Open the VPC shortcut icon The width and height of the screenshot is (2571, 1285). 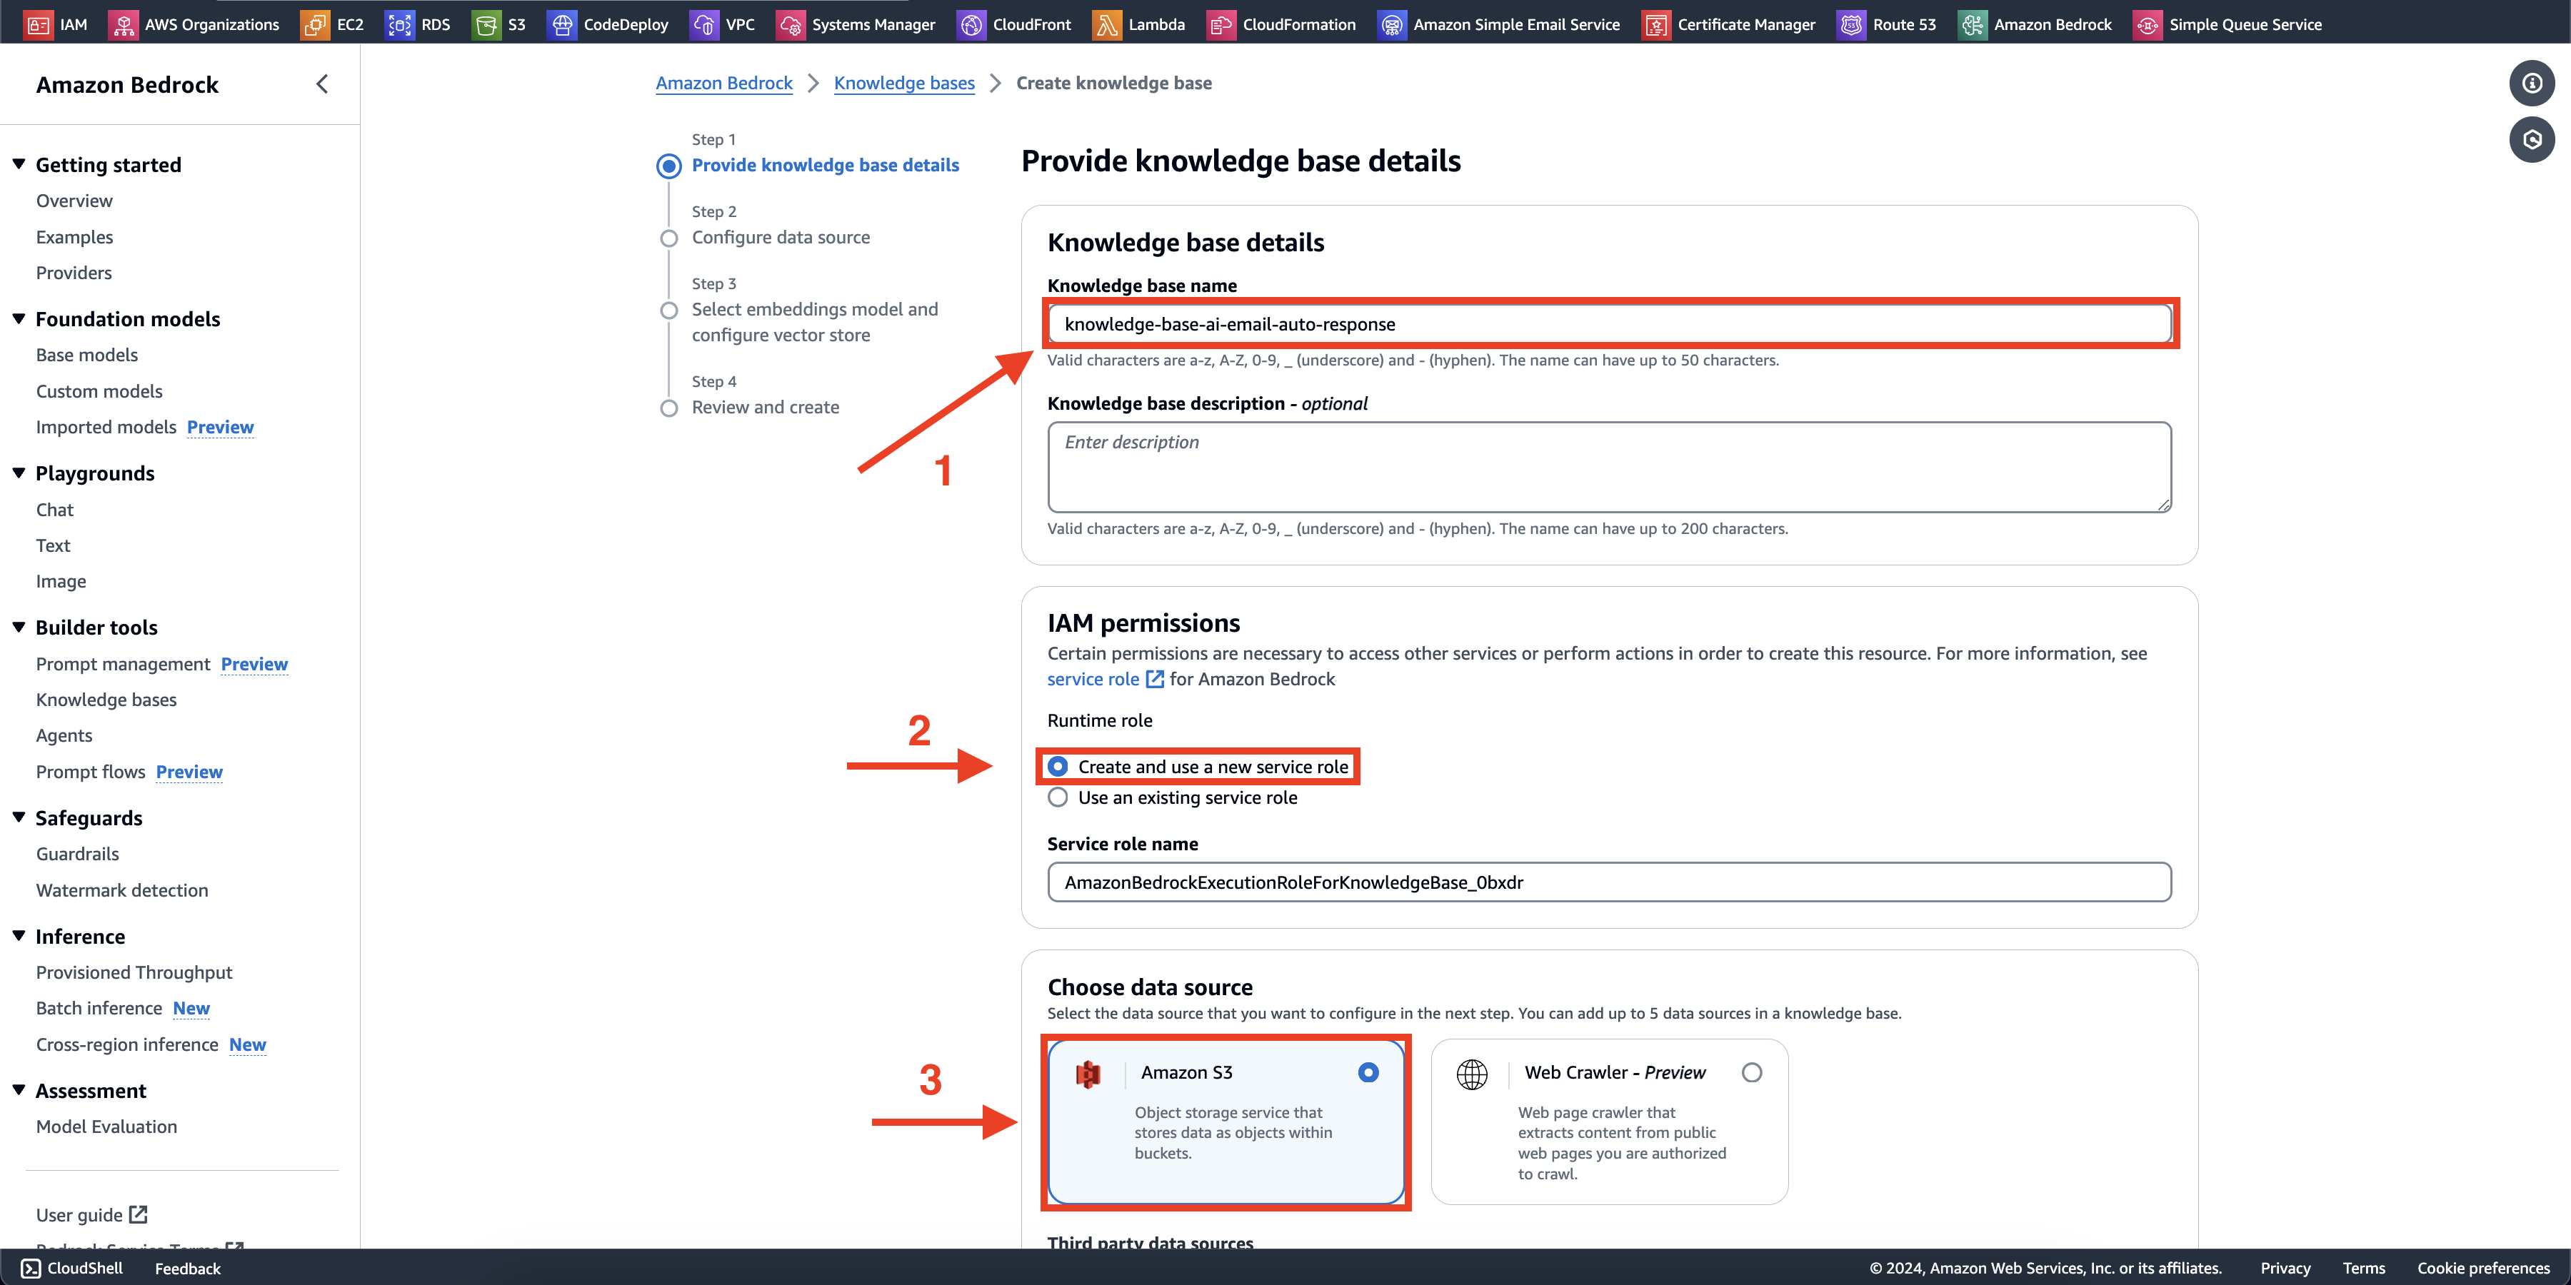click(x=703, y=24)
